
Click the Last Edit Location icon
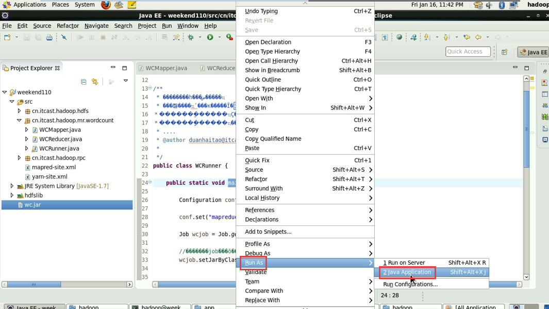(467, 37)
